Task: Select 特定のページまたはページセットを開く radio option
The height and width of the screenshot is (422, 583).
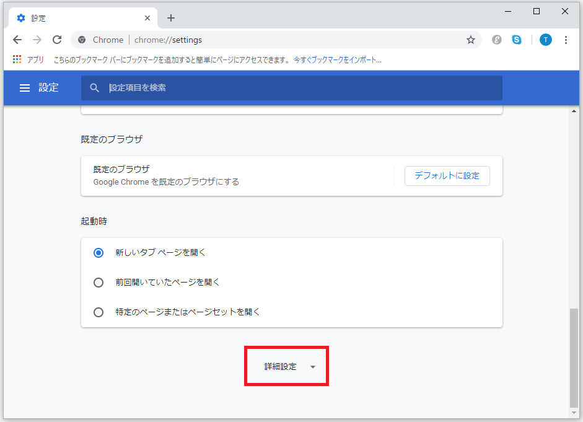Action: point(99,312)
